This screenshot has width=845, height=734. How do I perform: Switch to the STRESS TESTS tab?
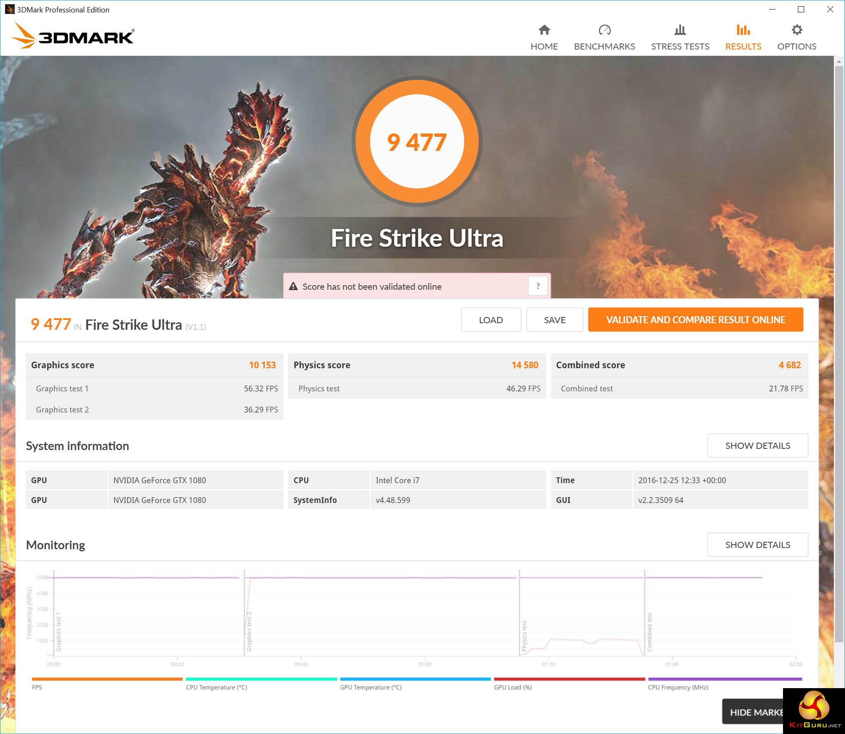pos(680,46)
